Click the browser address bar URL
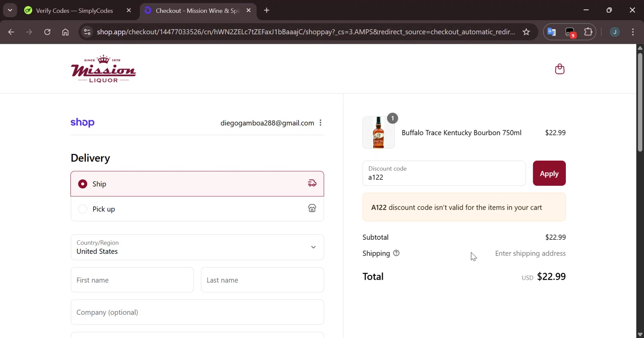Image resolution: width=644 pixels, height=338 pixels. pyautogui.click(x=306, y=32)
